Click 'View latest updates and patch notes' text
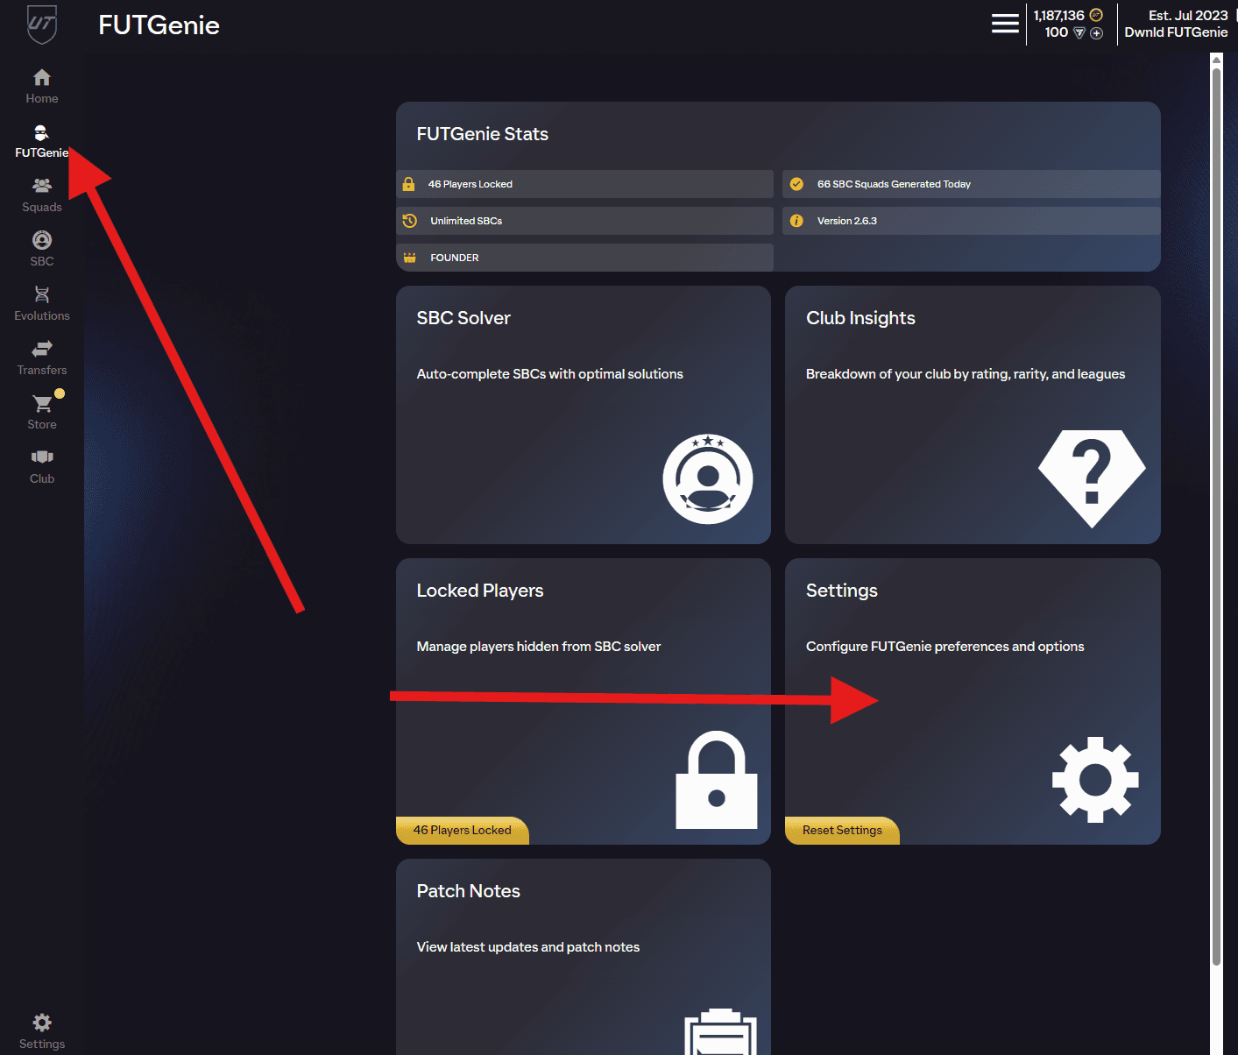 (x=528, y=947)
